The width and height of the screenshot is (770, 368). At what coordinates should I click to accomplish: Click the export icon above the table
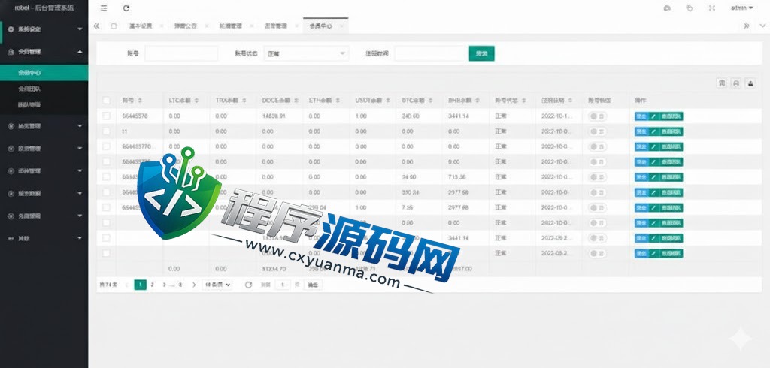[x=750, y=83]
